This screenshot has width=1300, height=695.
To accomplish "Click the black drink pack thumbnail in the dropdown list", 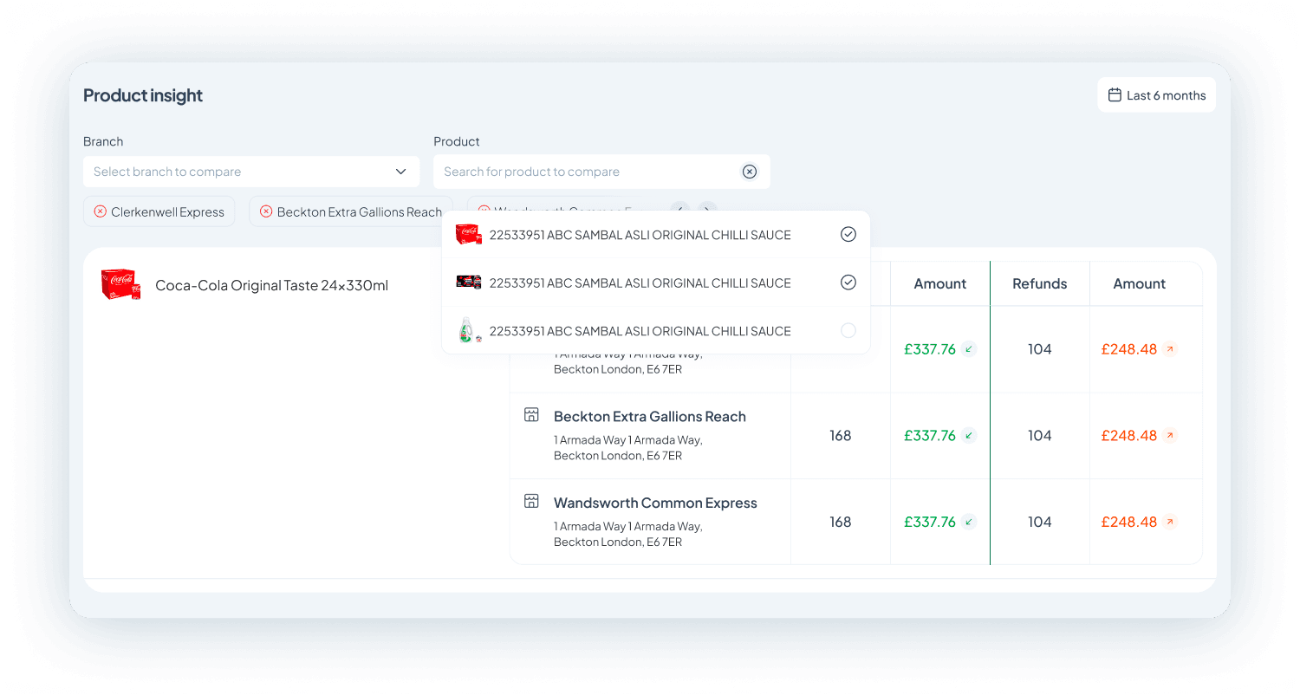I will [x=468, y=283].
